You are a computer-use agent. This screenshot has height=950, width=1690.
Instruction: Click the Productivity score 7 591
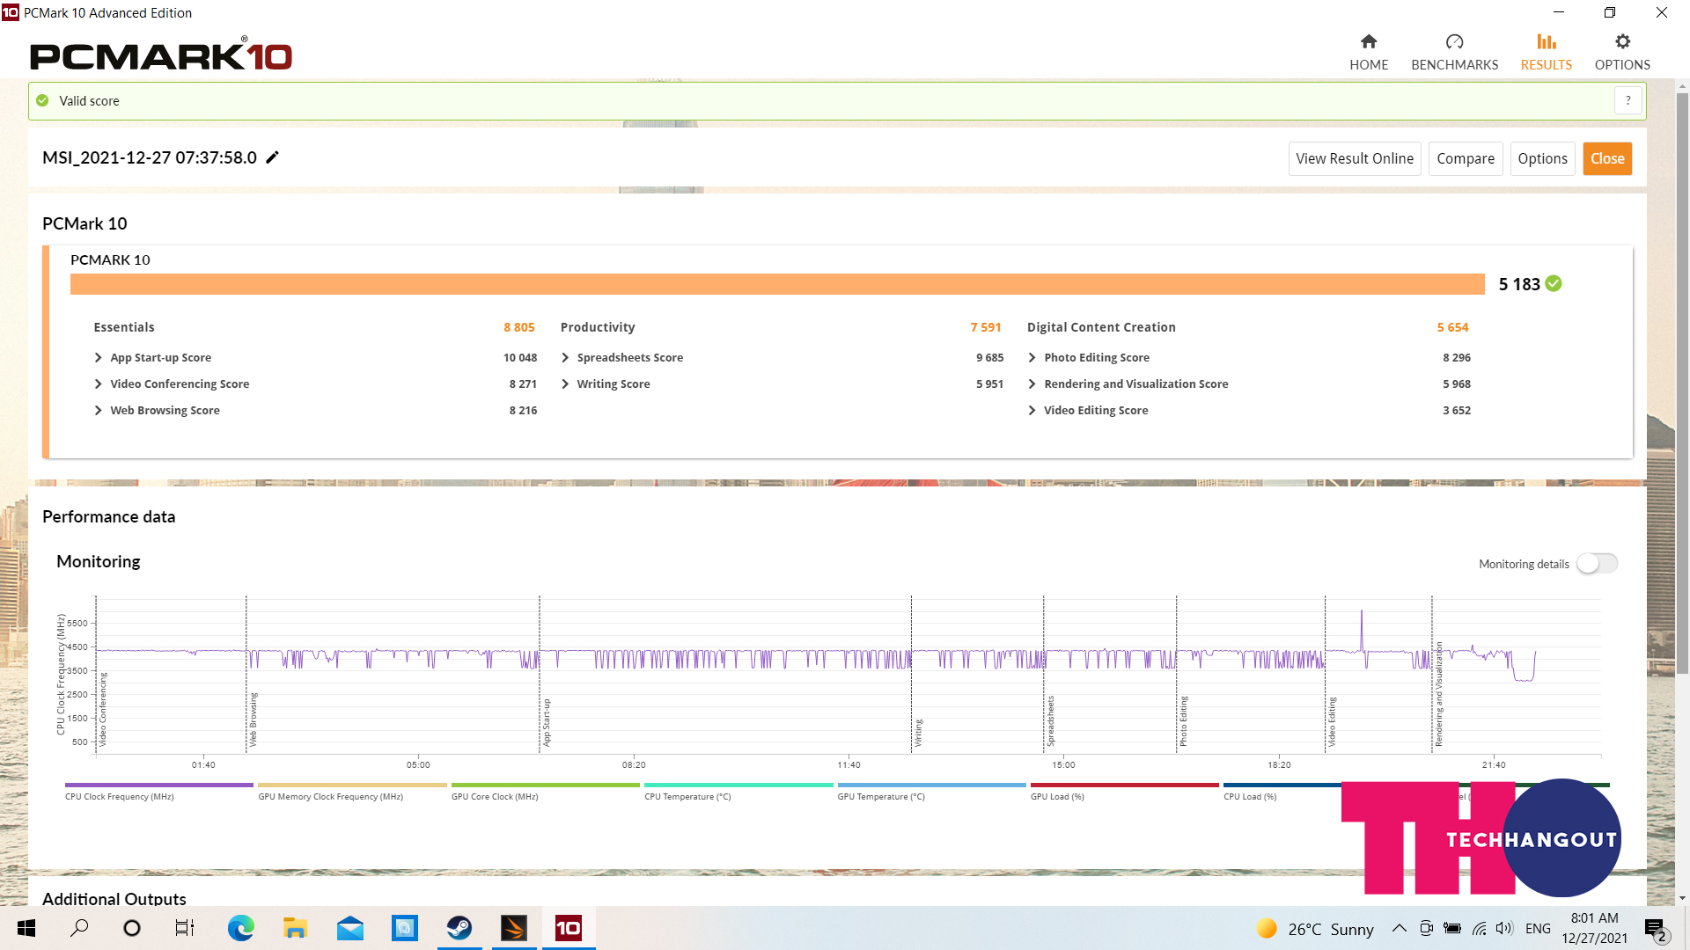click(x=986, y=327)
